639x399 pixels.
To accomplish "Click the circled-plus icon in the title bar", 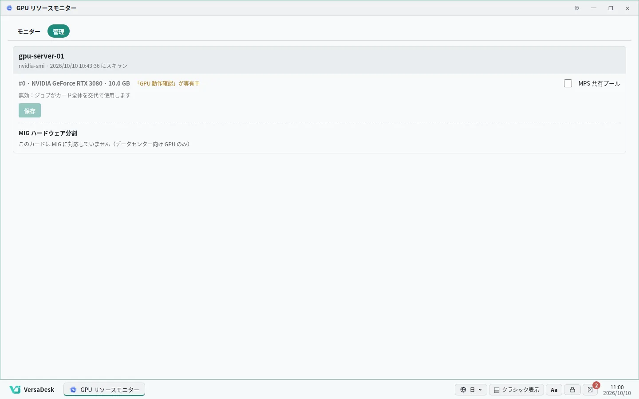I will click(x=577, y=8).
